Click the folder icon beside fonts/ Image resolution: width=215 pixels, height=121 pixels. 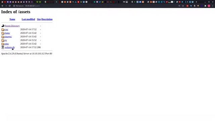[x=3, y=33]
